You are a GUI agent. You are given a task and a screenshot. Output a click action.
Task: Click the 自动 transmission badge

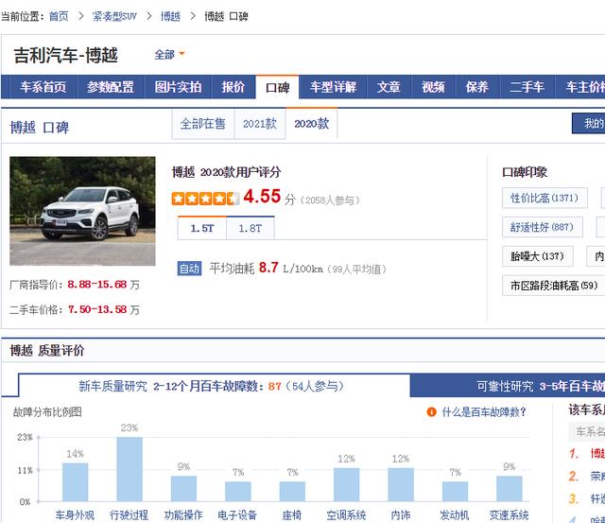click(x=189, y=269)
